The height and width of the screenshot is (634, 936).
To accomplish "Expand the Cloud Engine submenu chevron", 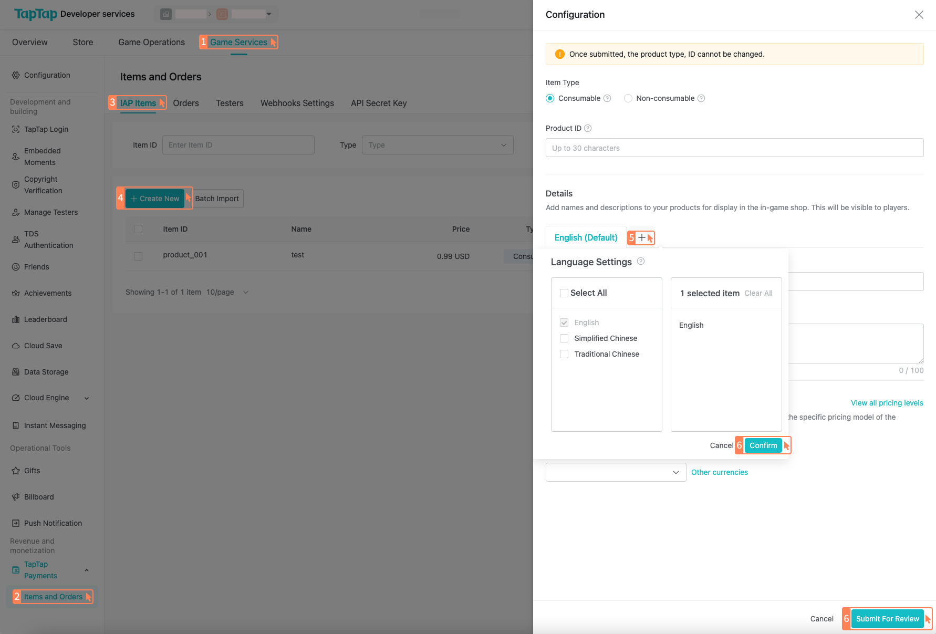I will [x=87, y=398].
